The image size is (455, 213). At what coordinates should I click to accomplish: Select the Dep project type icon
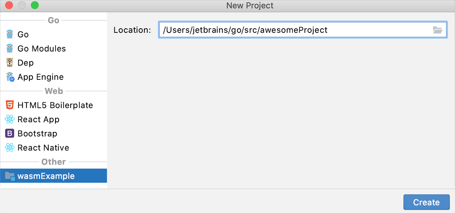(x=10, y=62)
